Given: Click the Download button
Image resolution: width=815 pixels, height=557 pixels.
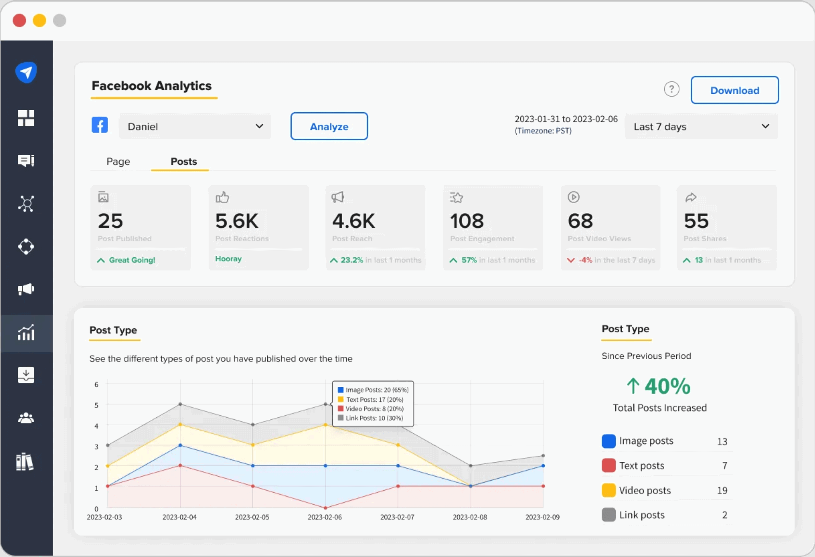Looking at the screenshot, I should (734, 90).
